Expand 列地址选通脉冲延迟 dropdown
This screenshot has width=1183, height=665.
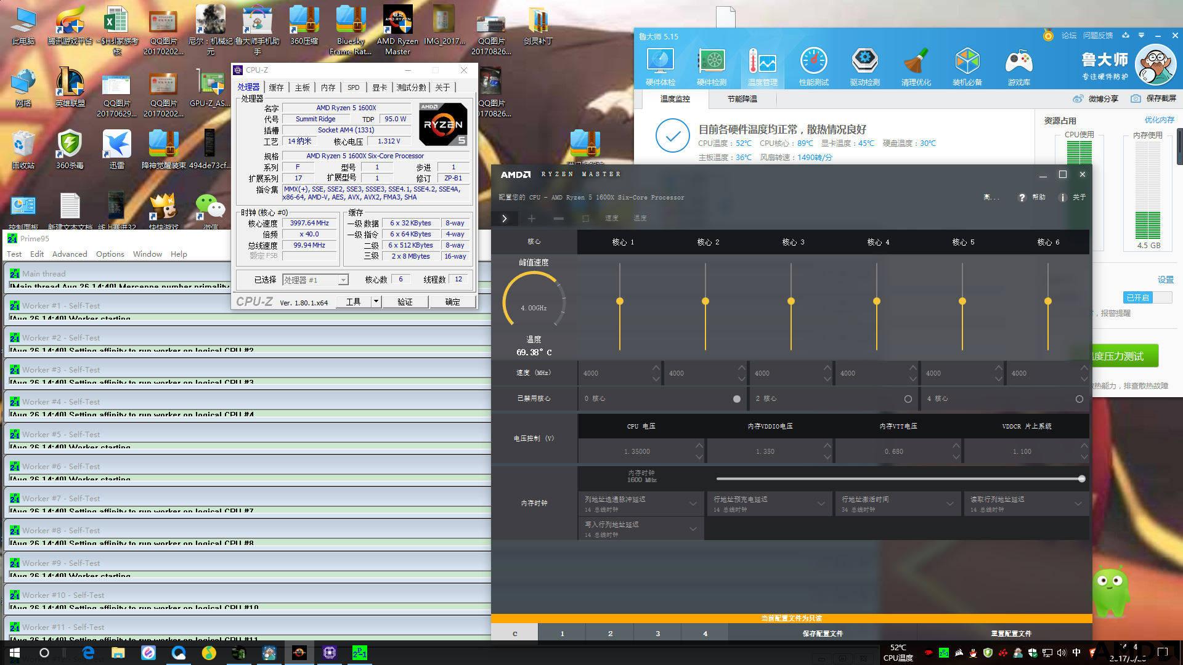point(693,504)
